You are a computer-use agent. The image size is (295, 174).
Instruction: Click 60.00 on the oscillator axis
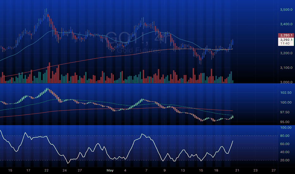(x=285, y=144)
